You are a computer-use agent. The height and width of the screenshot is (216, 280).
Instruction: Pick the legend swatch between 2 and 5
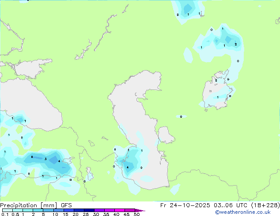38,210
